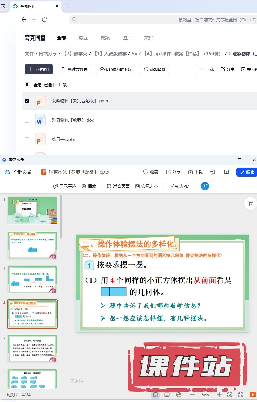Image resolution: width=257 pixels, height=402 pixels.
Task: Click the AI assistant icon in viewer toolbar
Action: (205, 186)
